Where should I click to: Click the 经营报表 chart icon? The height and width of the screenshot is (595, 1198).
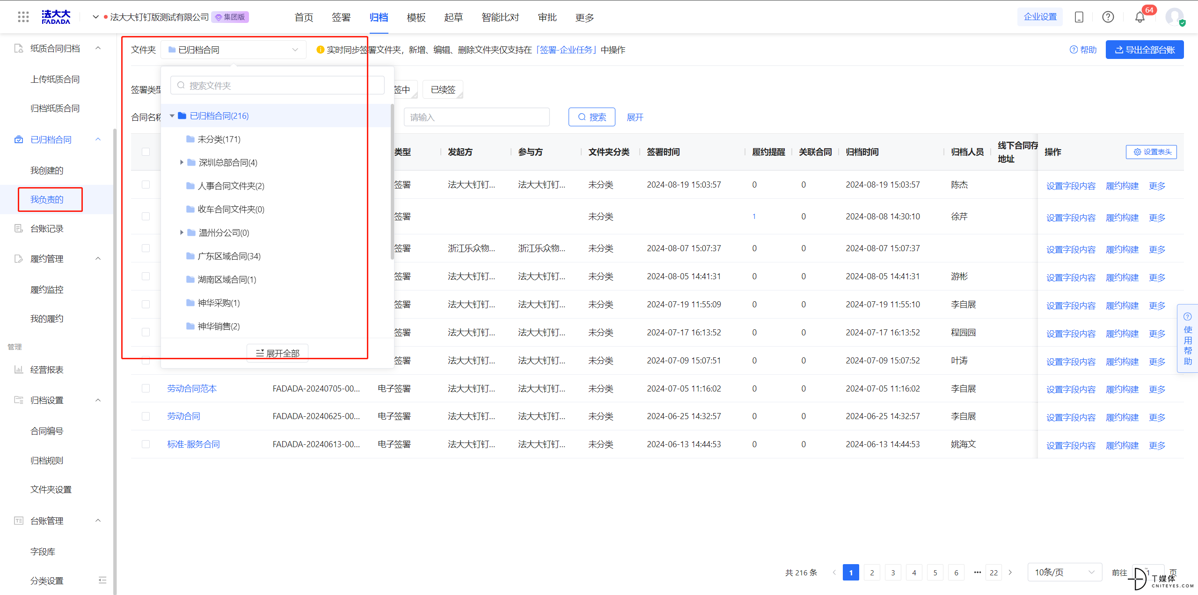[19, 370]
